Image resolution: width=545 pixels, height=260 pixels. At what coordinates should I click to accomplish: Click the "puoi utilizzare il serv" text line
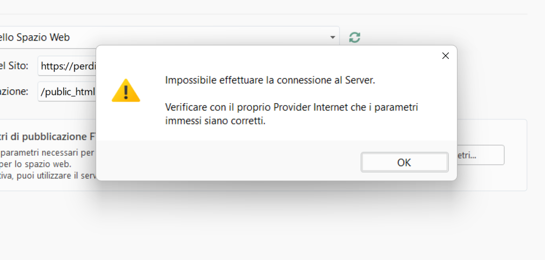pyautogui.click(x=48, y=175)
